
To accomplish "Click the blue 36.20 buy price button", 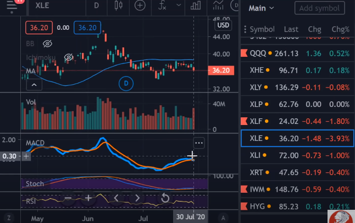I will (x=87, y=28).
